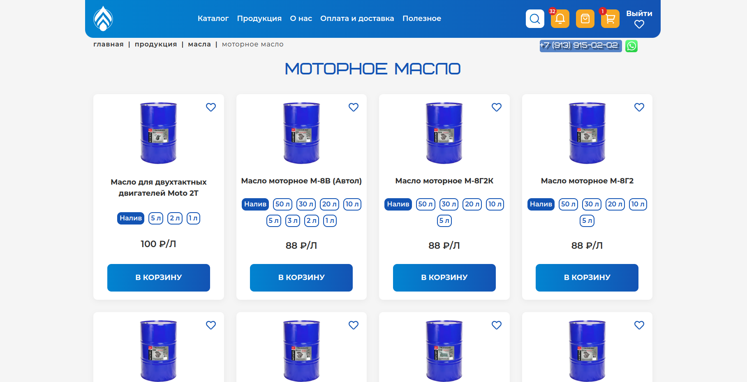Open the М-8Г2 barrel image
The height and width of the screenshot is (382, 747).
point(587,133)
